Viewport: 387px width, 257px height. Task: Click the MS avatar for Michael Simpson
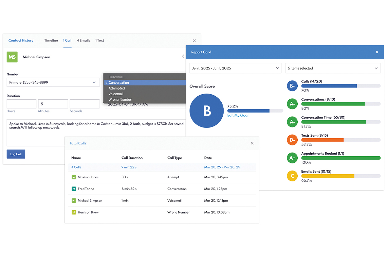pos(12,57)
